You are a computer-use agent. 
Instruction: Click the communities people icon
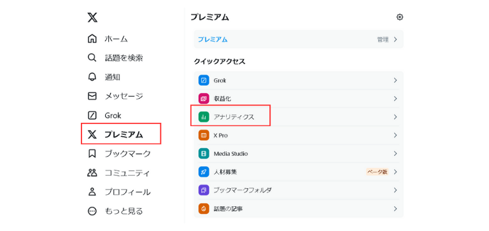click(x=92, y=172)
